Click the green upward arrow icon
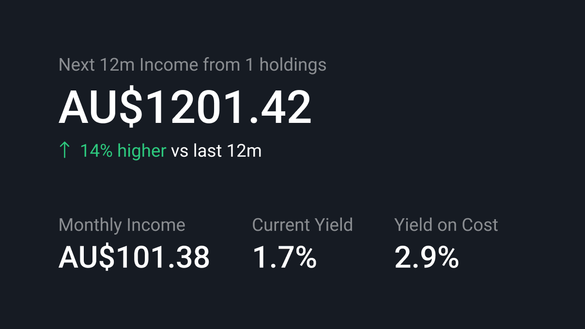This screenshot has height=329, width=585. [x=64, y=150]
